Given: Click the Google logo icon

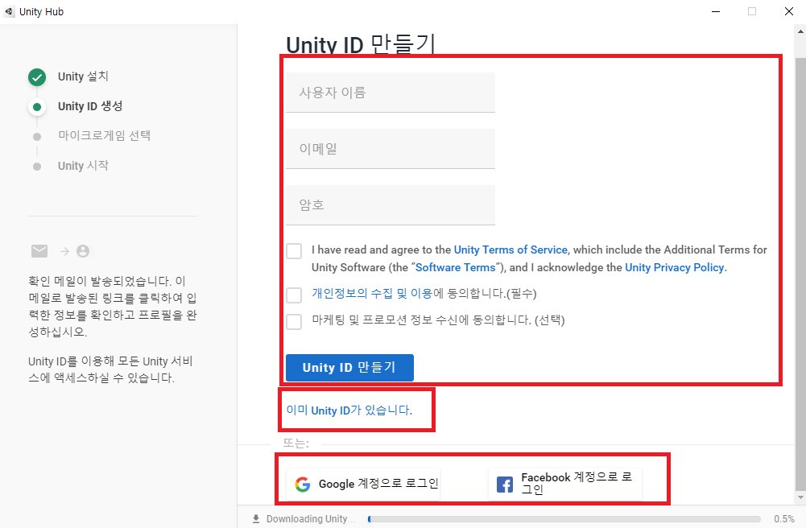Looking at the screenshot, I should [x=303, y=484].
